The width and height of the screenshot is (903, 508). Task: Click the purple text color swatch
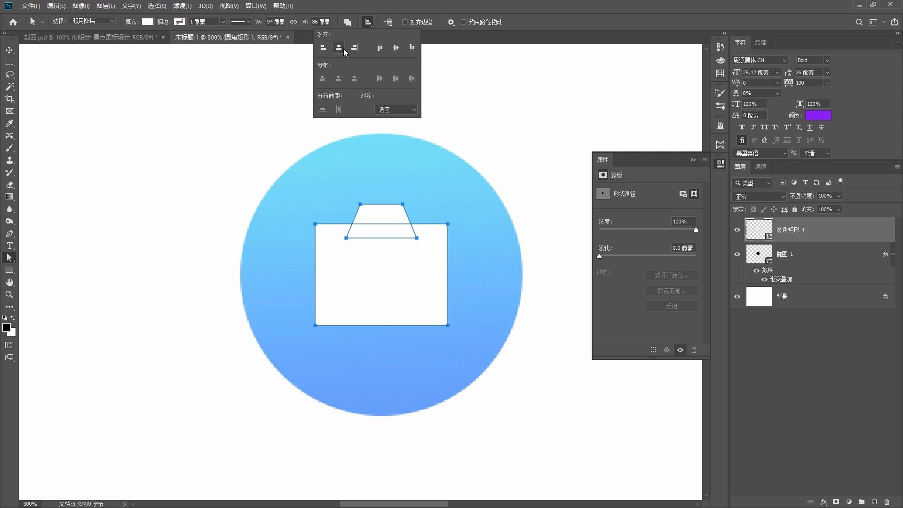[818, 115]
